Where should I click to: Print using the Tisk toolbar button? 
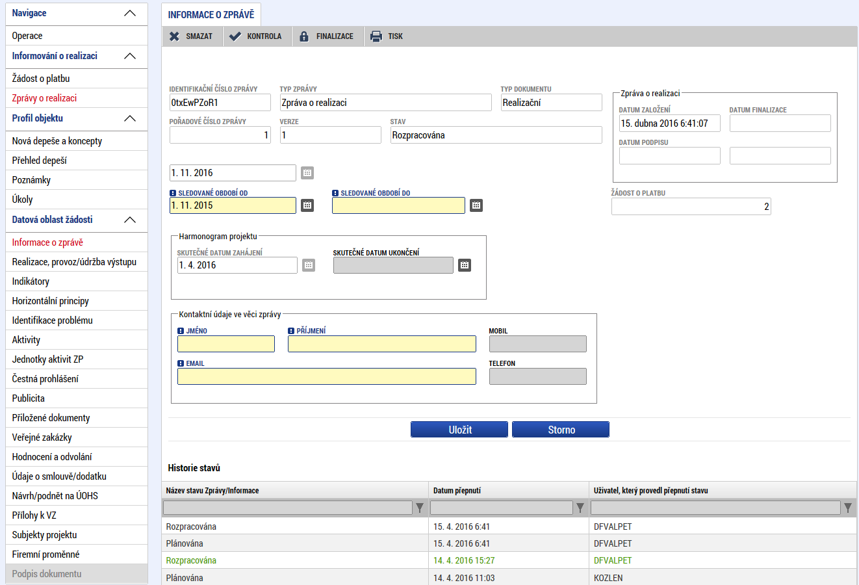click(x=387, y=36)
